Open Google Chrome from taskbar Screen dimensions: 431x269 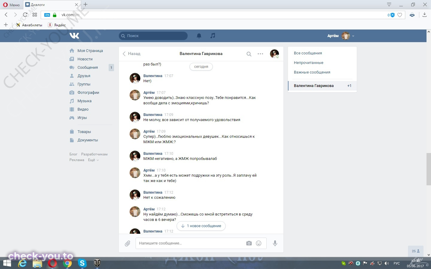coord(67,263)
